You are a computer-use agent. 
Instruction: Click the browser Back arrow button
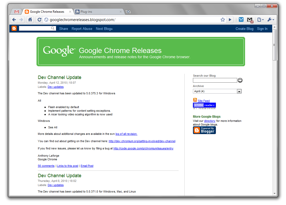[14, 19]
